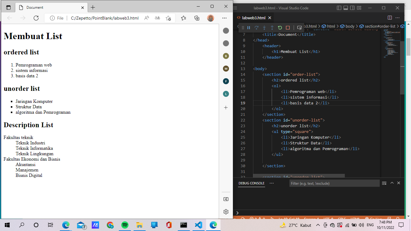Open the Customize Layout icon
This screenshot has height=231, width=411.
(x=359, y=8)
